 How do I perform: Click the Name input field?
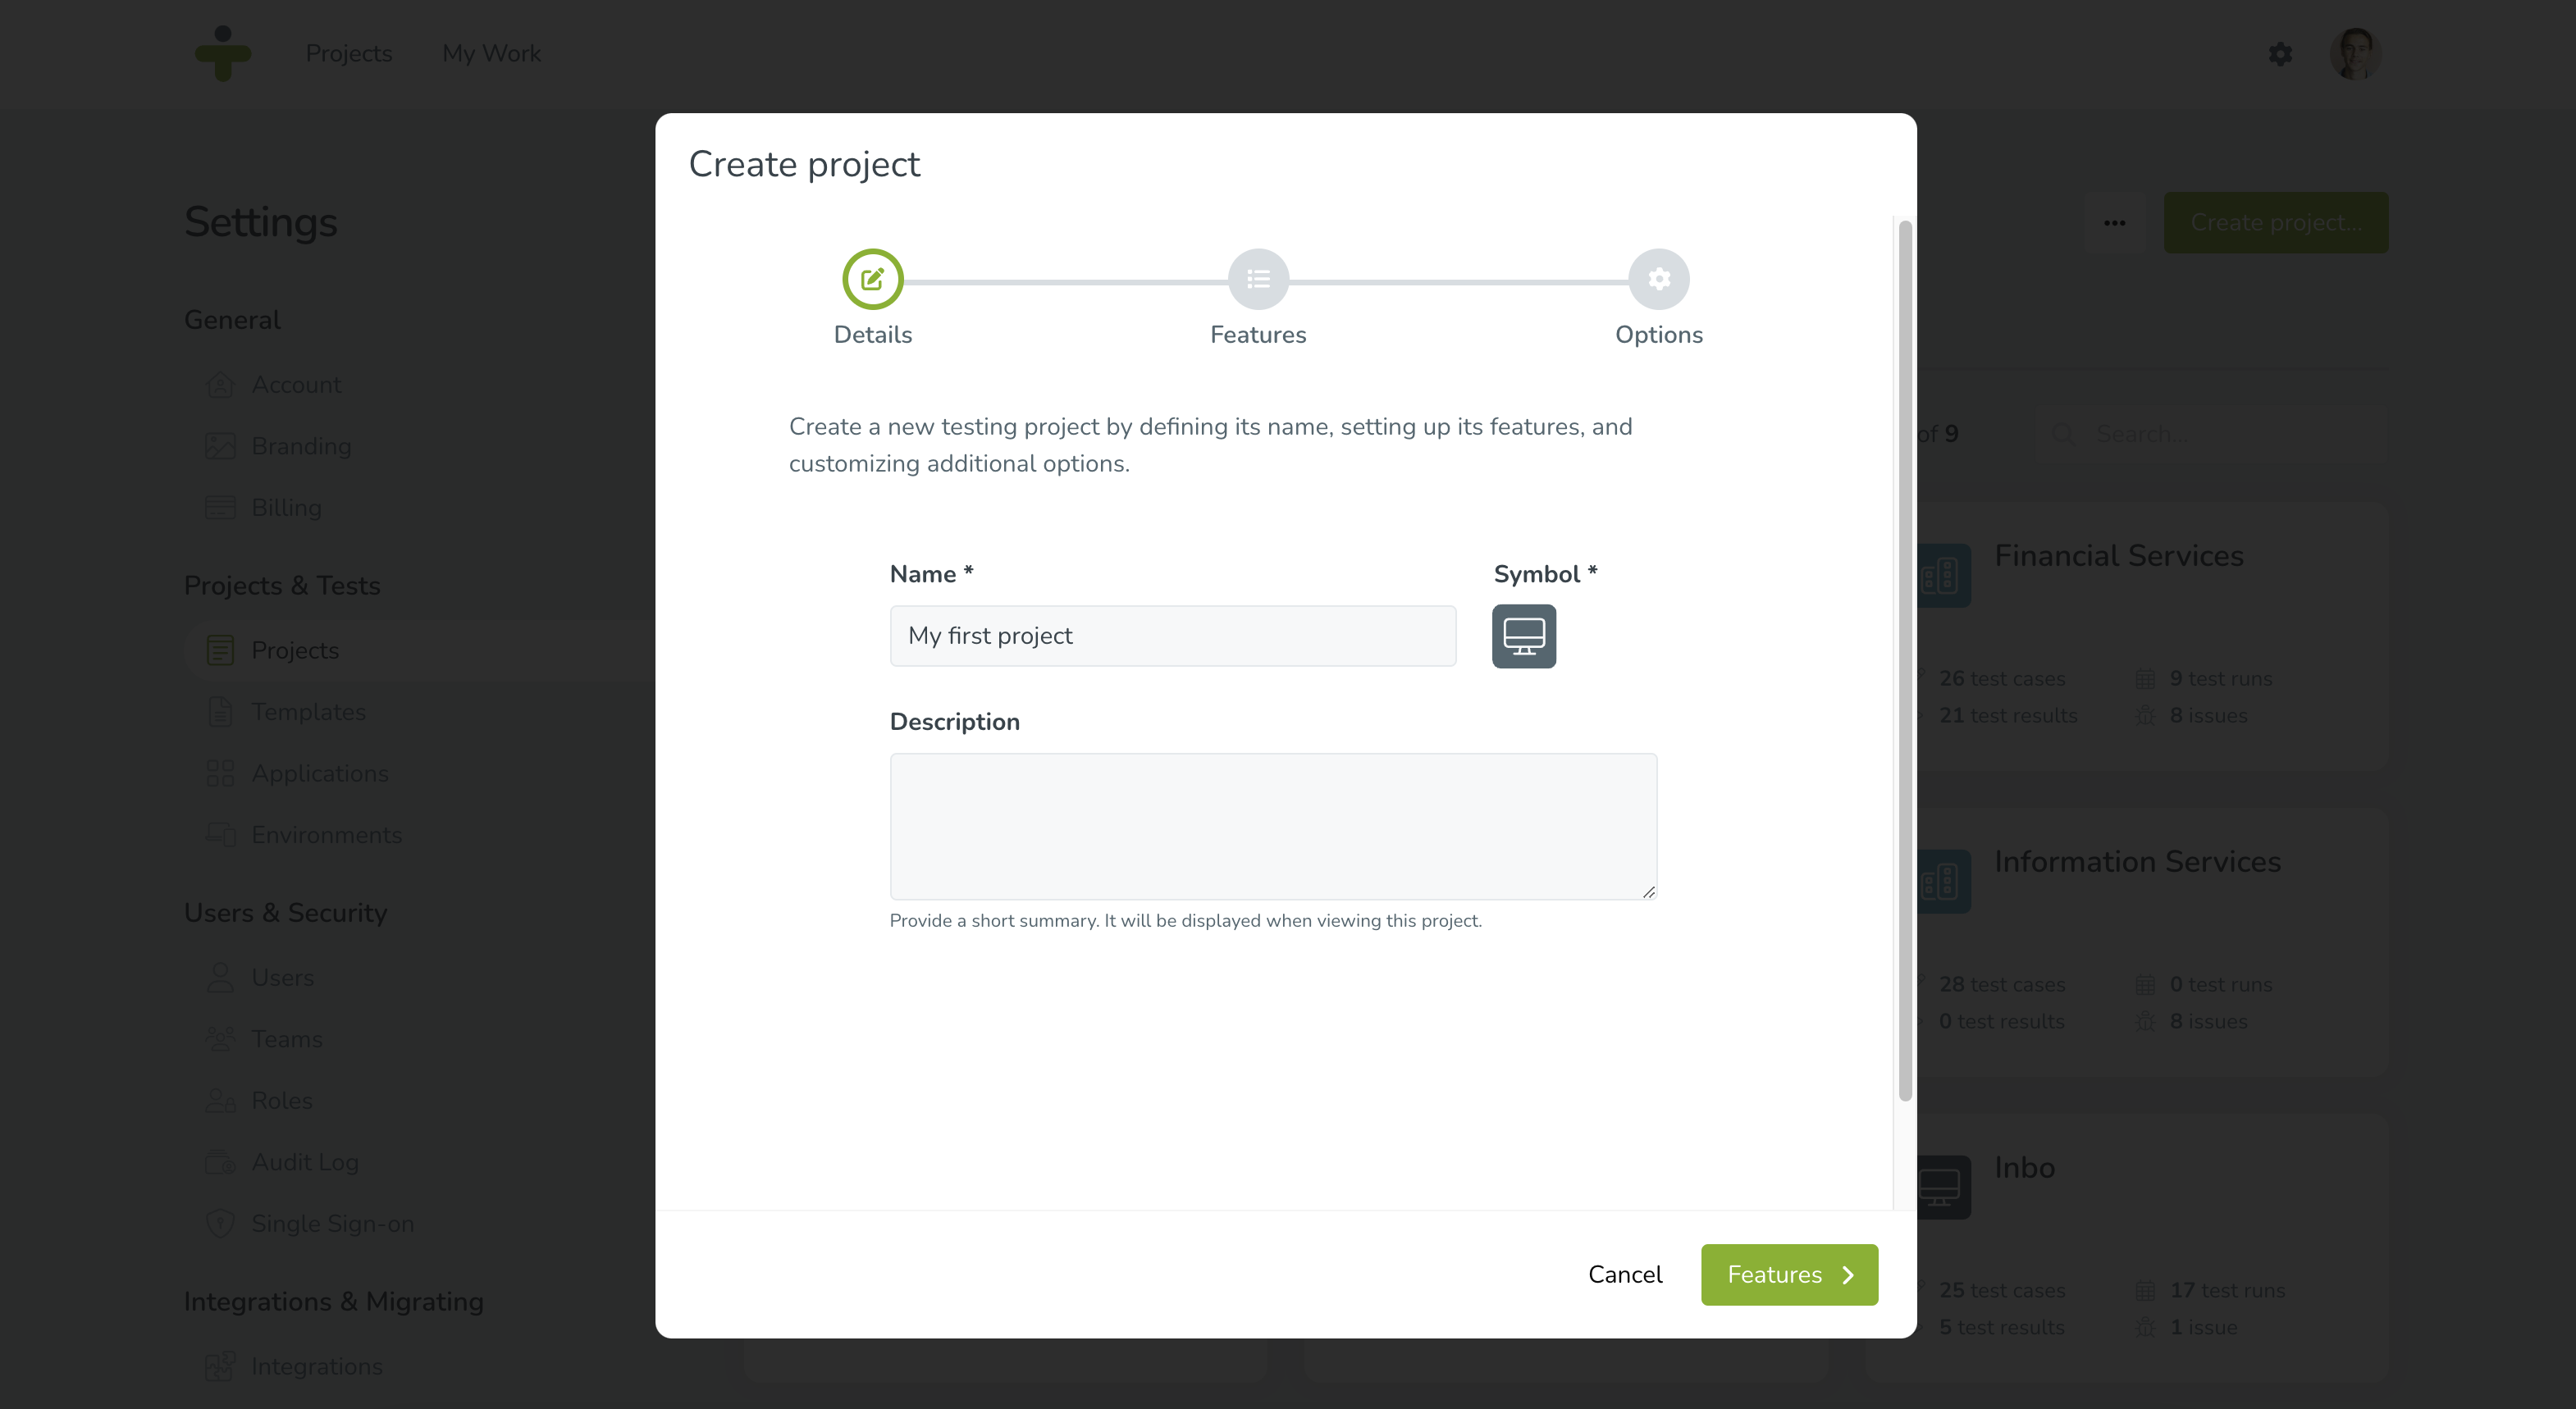(x=1172, y=633)
